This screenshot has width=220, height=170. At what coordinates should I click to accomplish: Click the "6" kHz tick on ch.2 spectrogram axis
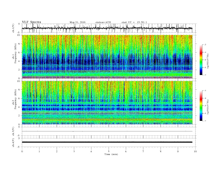coord(19,98)
